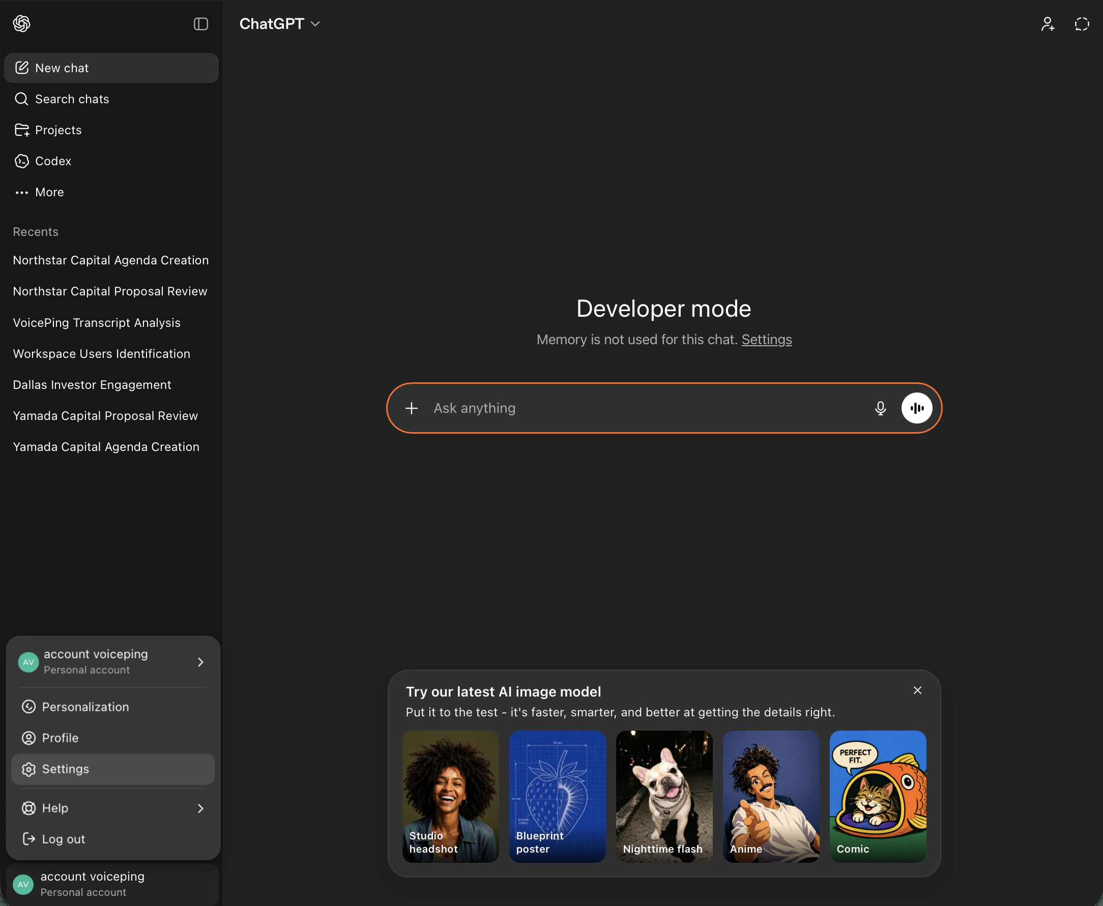Select Personalization in the account menu
This screenshot has width=1103, height=906.
(x=85, y=707)
